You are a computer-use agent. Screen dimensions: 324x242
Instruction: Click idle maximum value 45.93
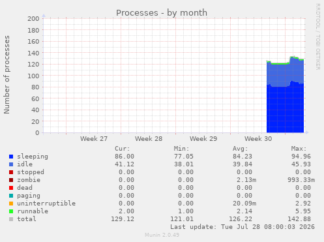[x=301, y=164]
